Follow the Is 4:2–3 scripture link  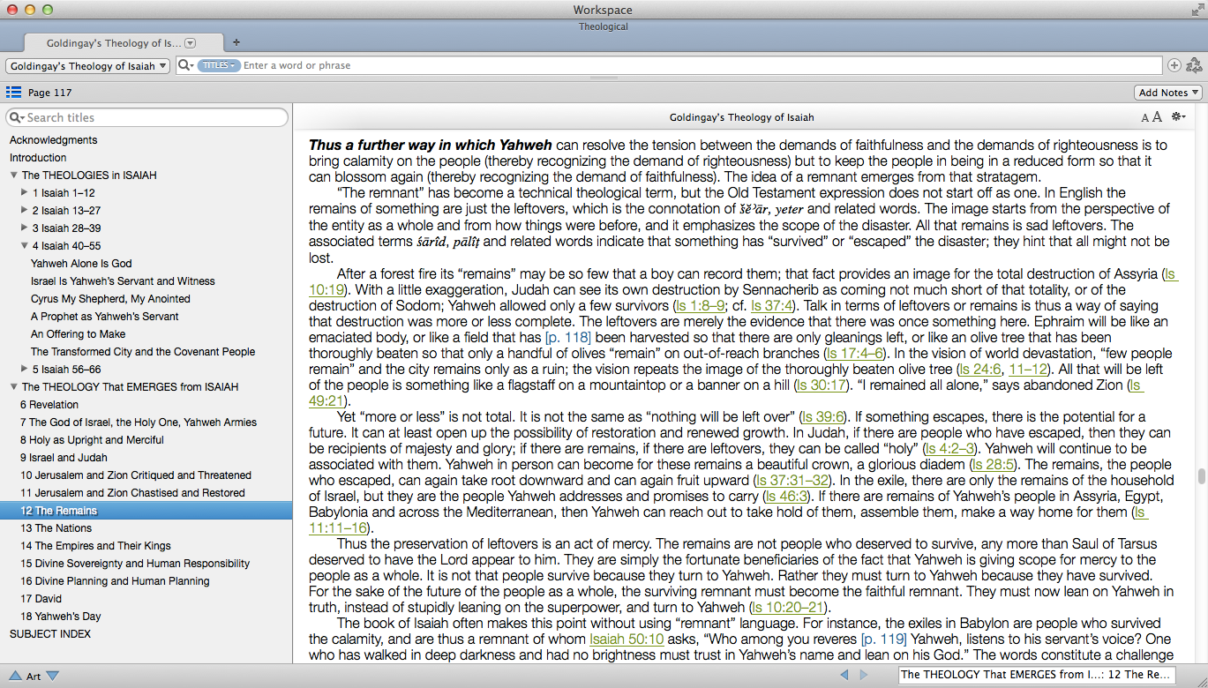[949, 449]
